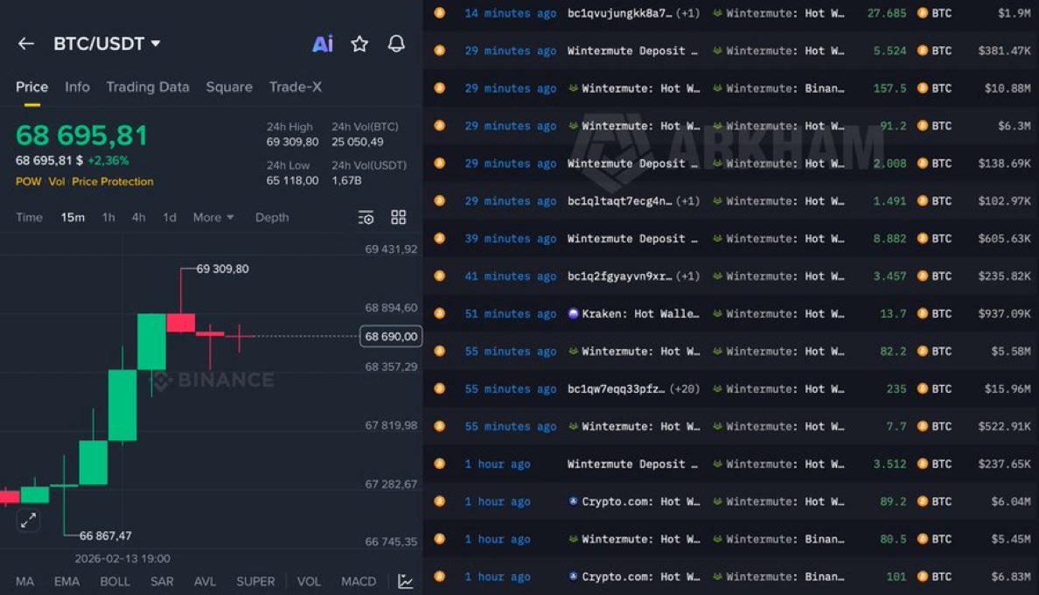Toggle the SUPER indicator
Viewport: 1039px width, 595px height.
pos(255,581)
